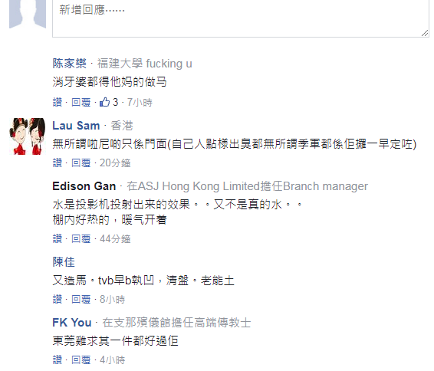The image size is (434, 371).
Task: Click resize handle of the comment box
Action: 425,33
